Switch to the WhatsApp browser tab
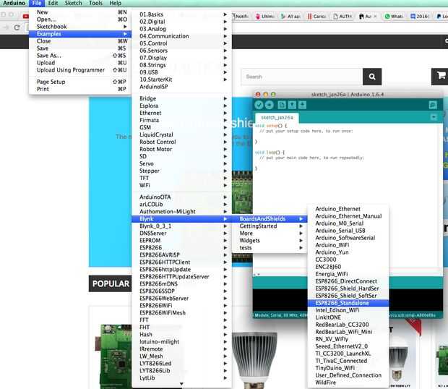The height and width of the screenshot is (389, 448). 395,17
